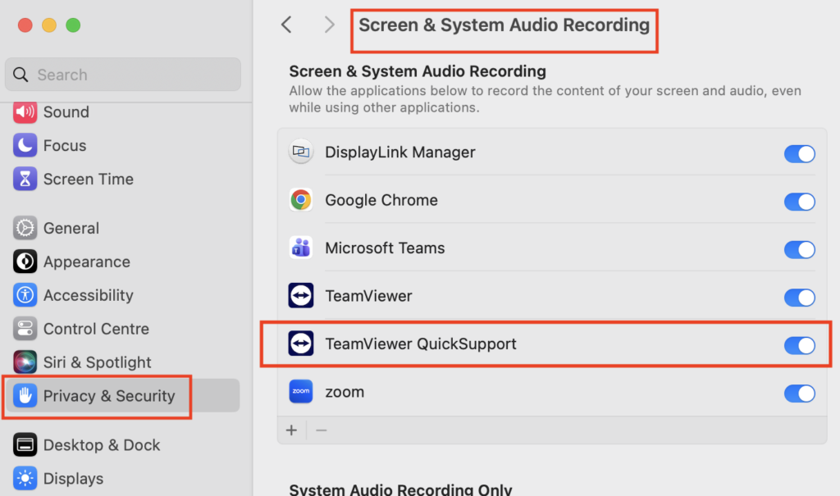The image size is (840, 496).
Task: Click the Microsoft Teams app icon
Action: 301,248
